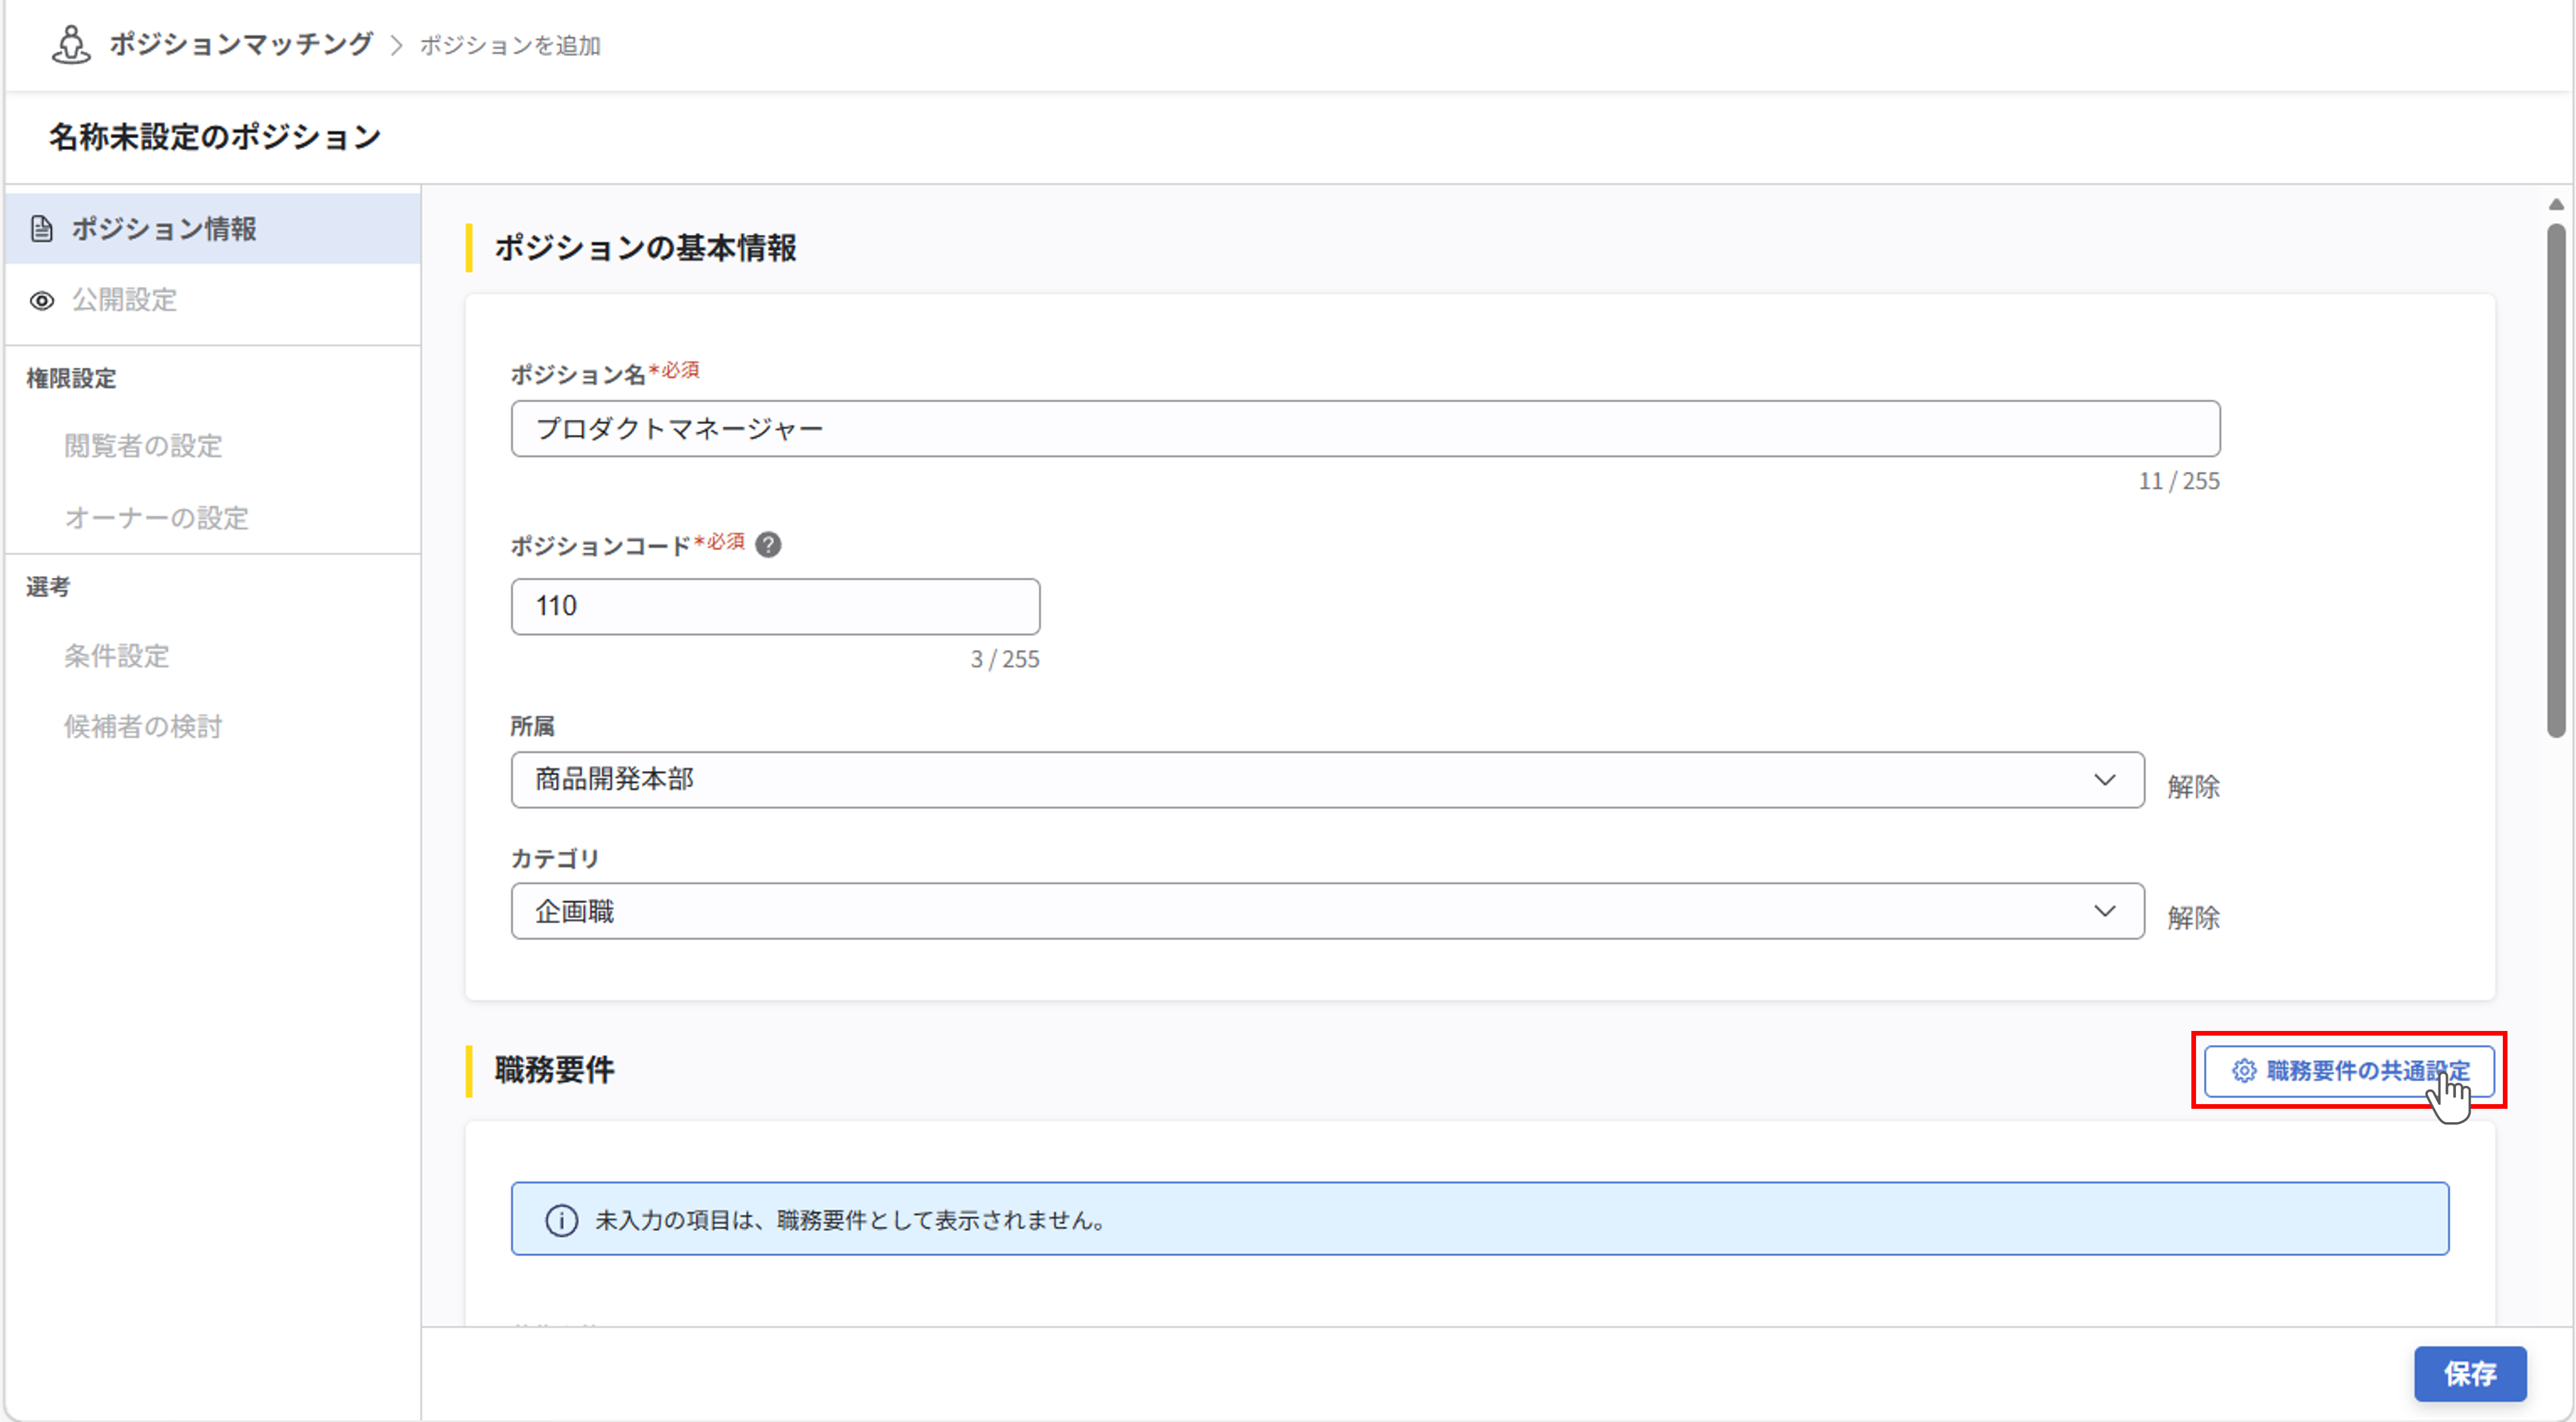Open the ポジション情報 sidebar item
Image resolution: width=2576 pixels, height=1422 pixels.
(213, 229)
